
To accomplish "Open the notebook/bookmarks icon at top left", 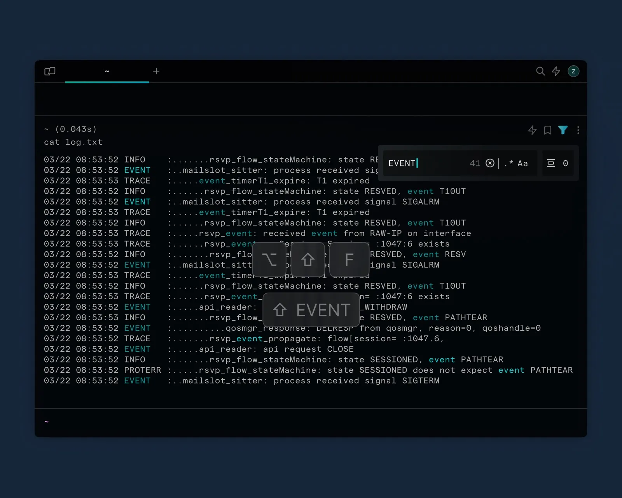I will click(x=50, y=71).
